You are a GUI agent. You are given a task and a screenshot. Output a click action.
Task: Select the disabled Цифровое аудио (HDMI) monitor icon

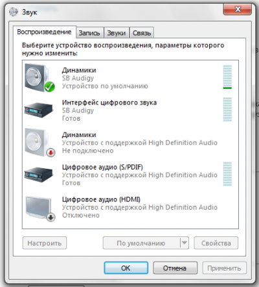pos(40,208)
